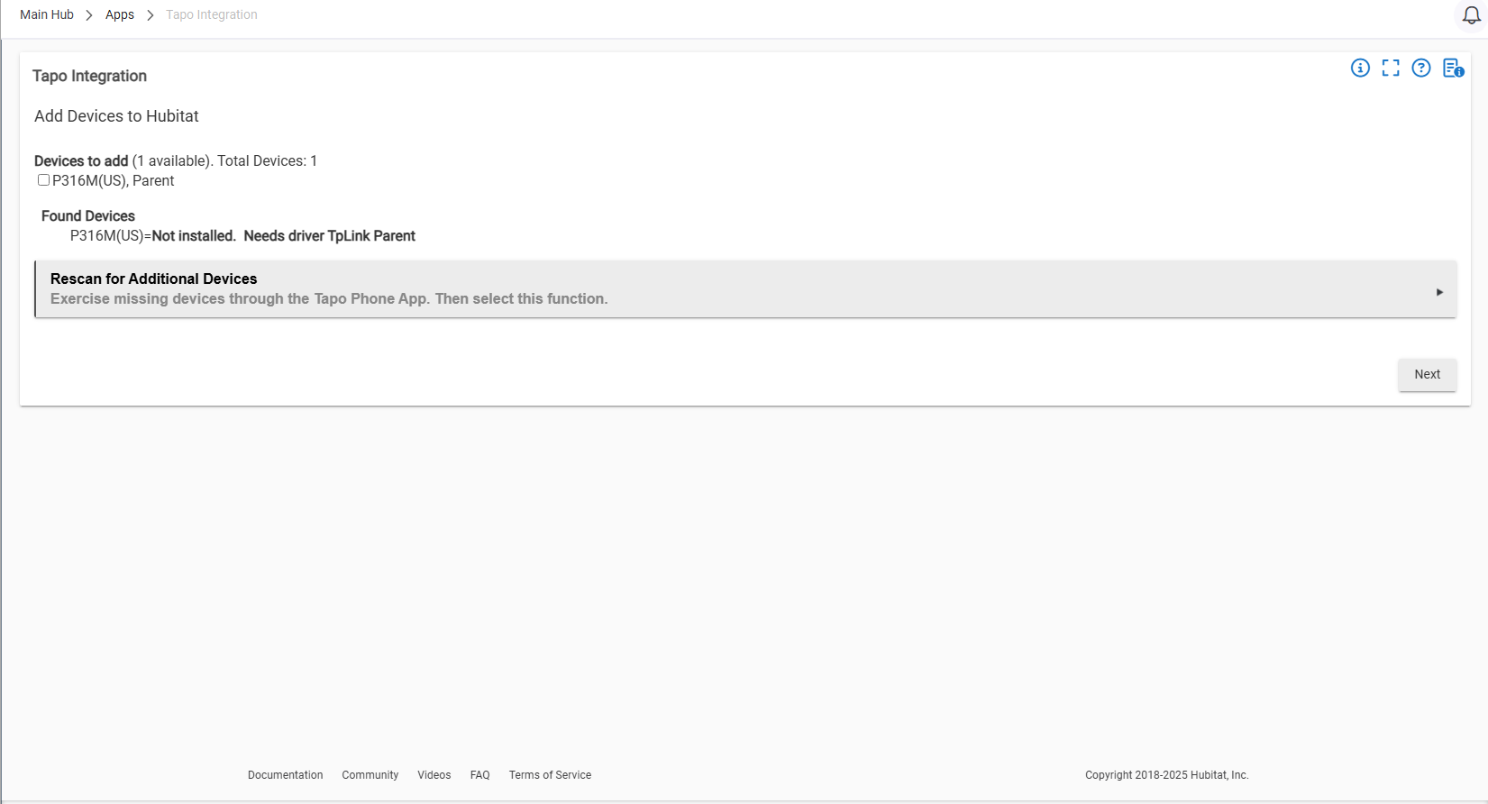Click the Copyright 2018-2025 Hubitat text
Viewport: 1488px width, 804px height.
1166,775
